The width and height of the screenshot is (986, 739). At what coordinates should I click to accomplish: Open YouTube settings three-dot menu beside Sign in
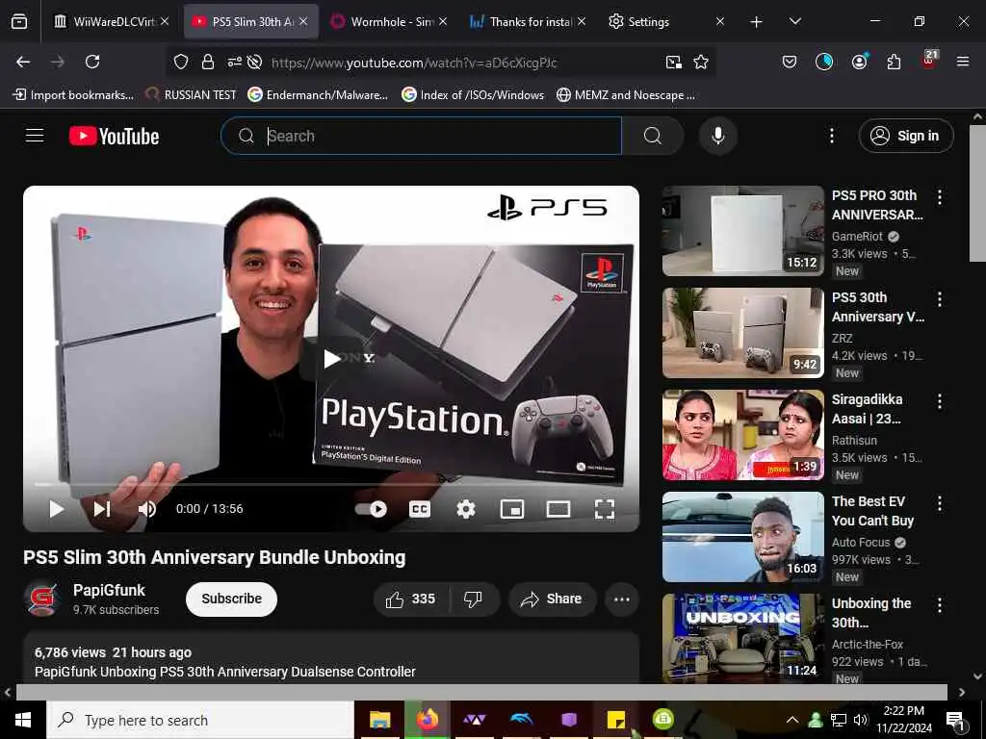click(831, 136)
